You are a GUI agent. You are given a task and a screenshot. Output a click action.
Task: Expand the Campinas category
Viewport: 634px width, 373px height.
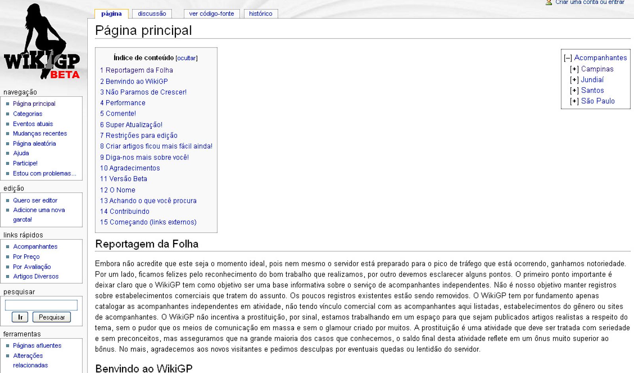(x=574, y=69)
